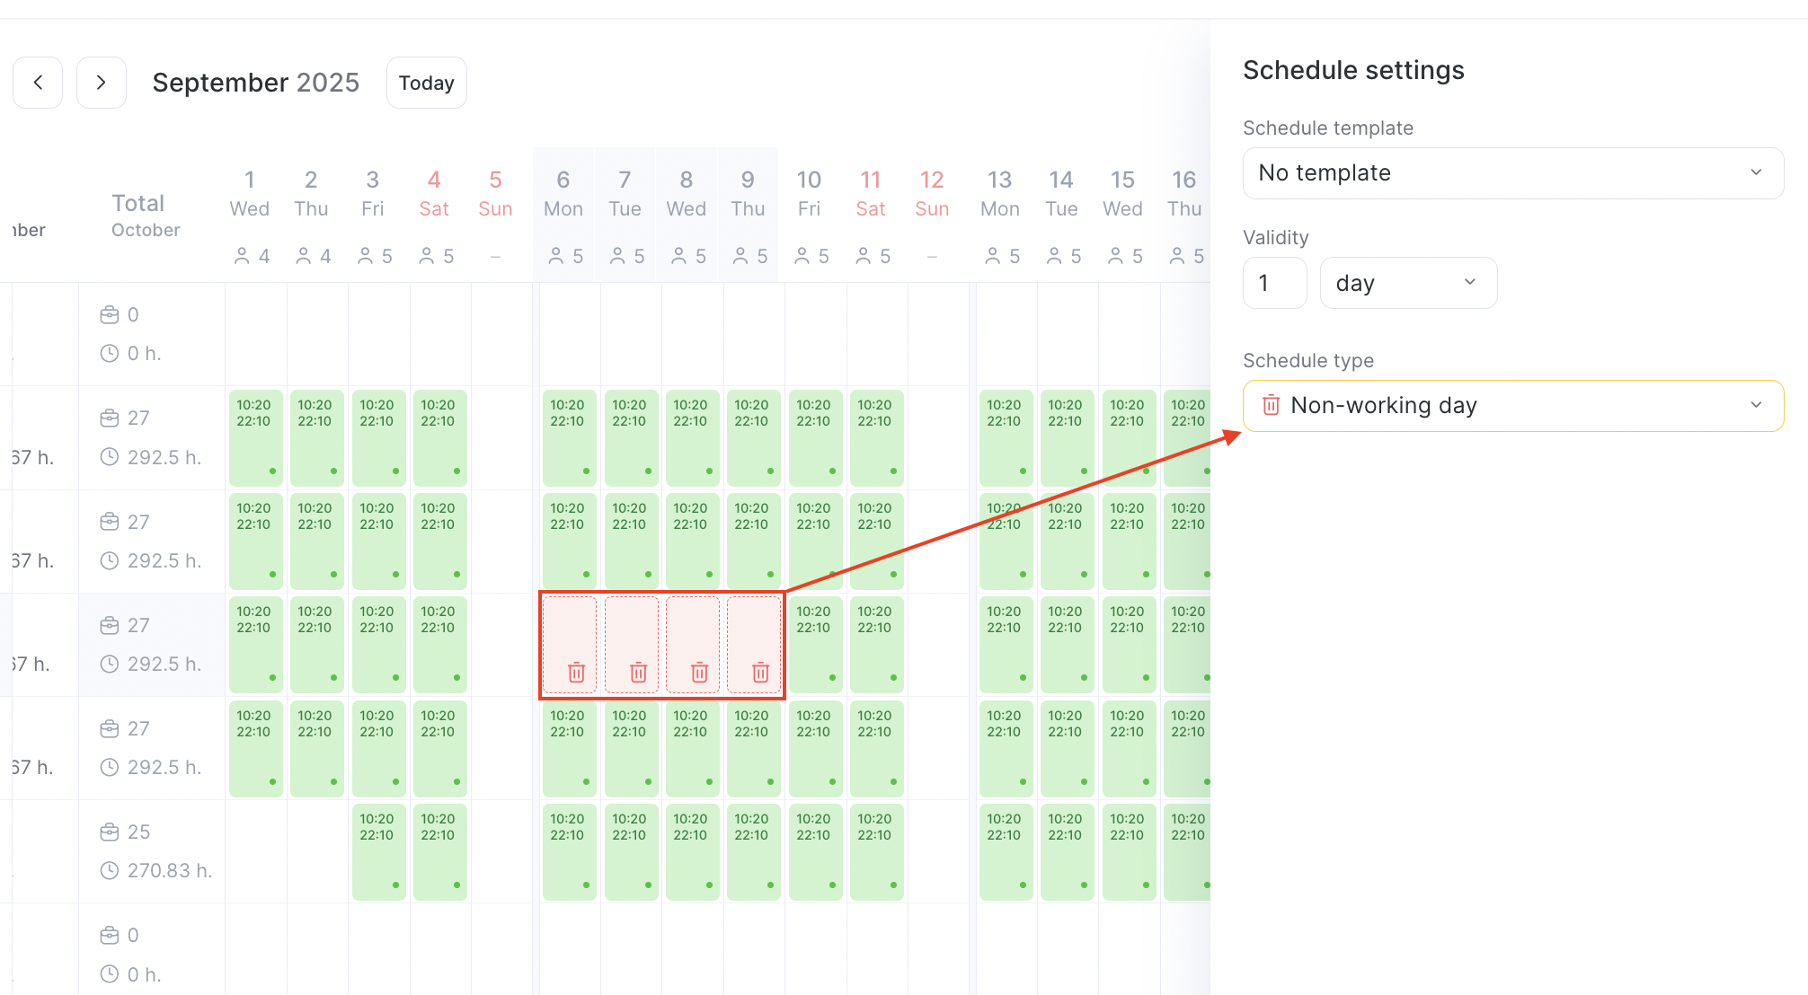This screenshot has height=995, width=1808.
Task: Click trash icon in Monday 6 non-working cell
Action: [577, 672]
